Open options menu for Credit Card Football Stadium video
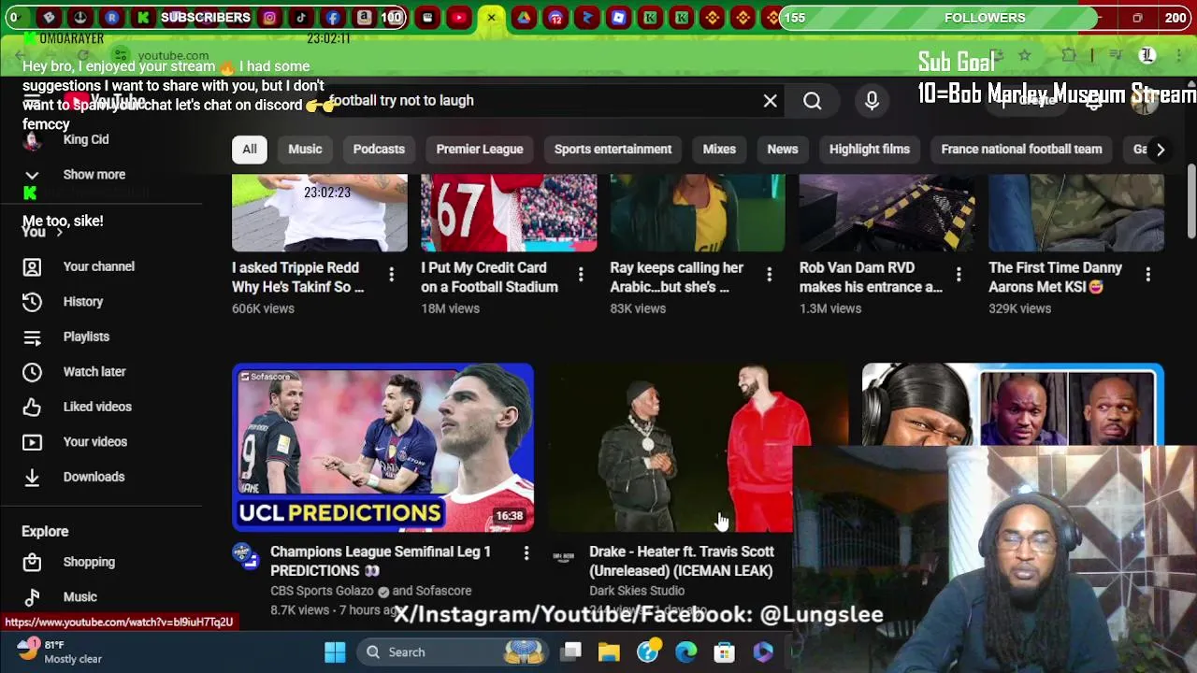The height and width of the screenshot is (673, 1197). pyautogui.click(x=580, y=275)
